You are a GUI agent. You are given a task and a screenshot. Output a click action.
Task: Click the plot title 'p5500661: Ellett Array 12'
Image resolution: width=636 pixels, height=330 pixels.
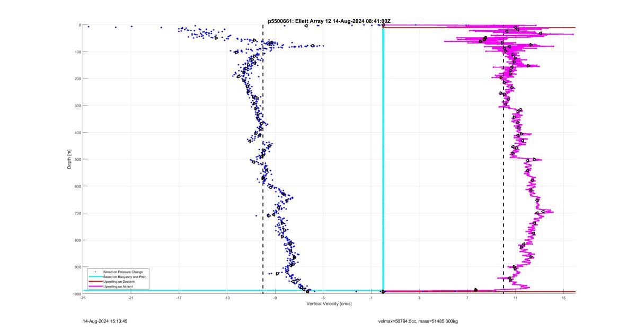pos(299,21)
